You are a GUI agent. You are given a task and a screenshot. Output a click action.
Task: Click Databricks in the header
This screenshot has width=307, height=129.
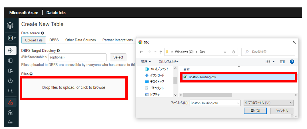56,13
